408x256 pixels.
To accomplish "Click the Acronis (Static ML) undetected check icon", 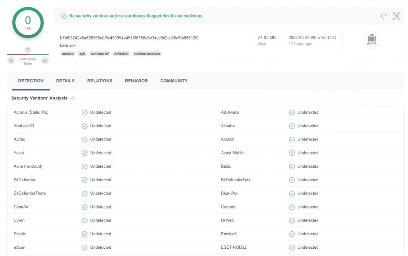I will click(x=85, y=113).
